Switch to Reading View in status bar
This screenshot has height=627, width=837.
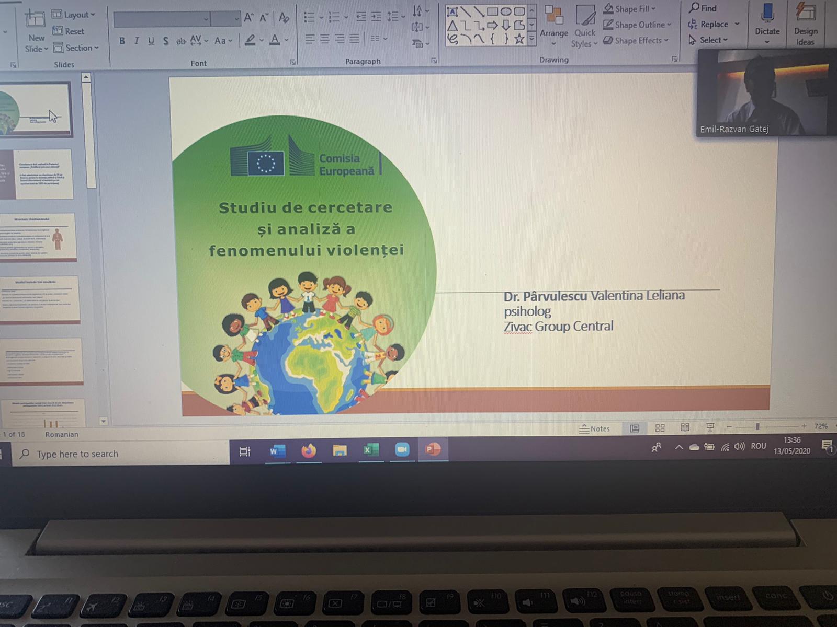[685, 427]
